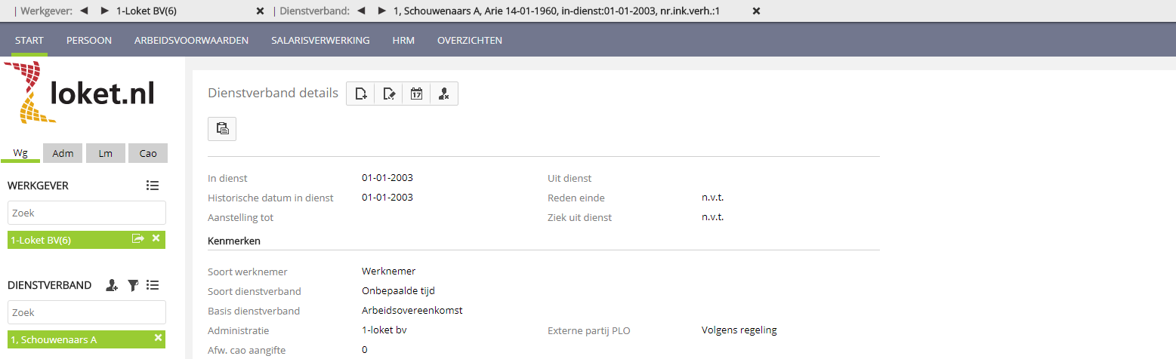Click the add employee icon next to Dienstverband

[x=113, y=285]
